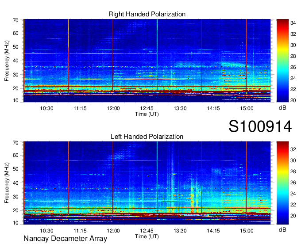
Task: Click the 20 frequency tick on bottom plot
Action: (x=15, y=211)
